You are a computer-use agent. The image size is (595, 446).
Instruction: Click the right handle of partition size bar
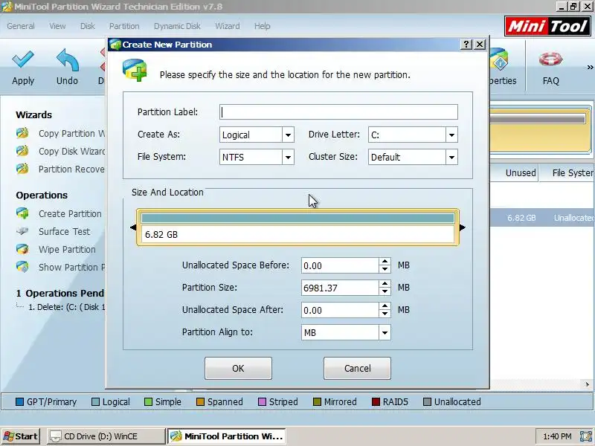pyautogui.click(x=462, y=227)
